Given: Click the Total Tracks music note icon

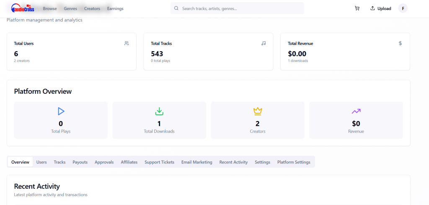Looking at the screenshot, I should (264, 43).
